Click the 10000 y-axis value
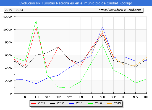 pos(7,30)
